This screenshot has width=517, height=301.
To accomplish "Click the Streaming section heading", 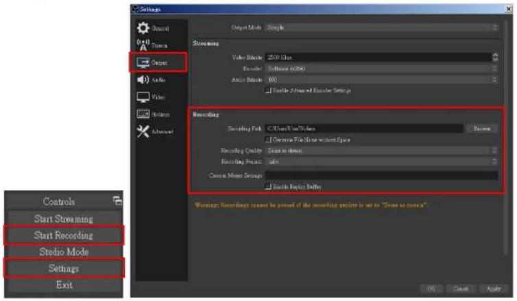I will tap(206, 43).
